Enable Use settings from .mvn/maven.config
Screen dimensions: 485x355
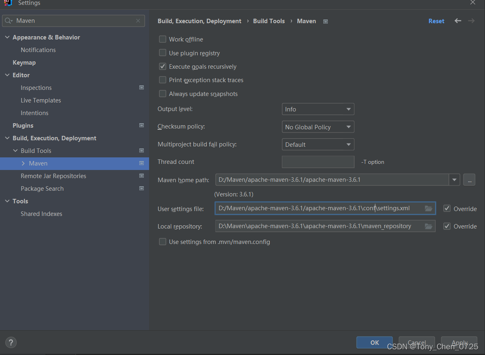click(x=162, y=242)
